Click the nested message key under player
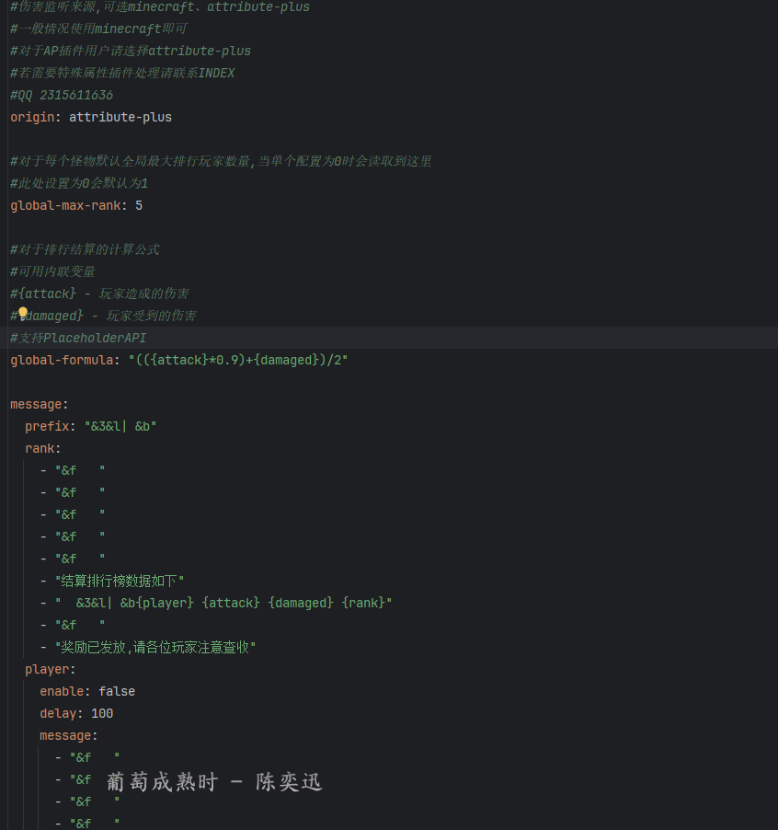 [x=68, y=735]
